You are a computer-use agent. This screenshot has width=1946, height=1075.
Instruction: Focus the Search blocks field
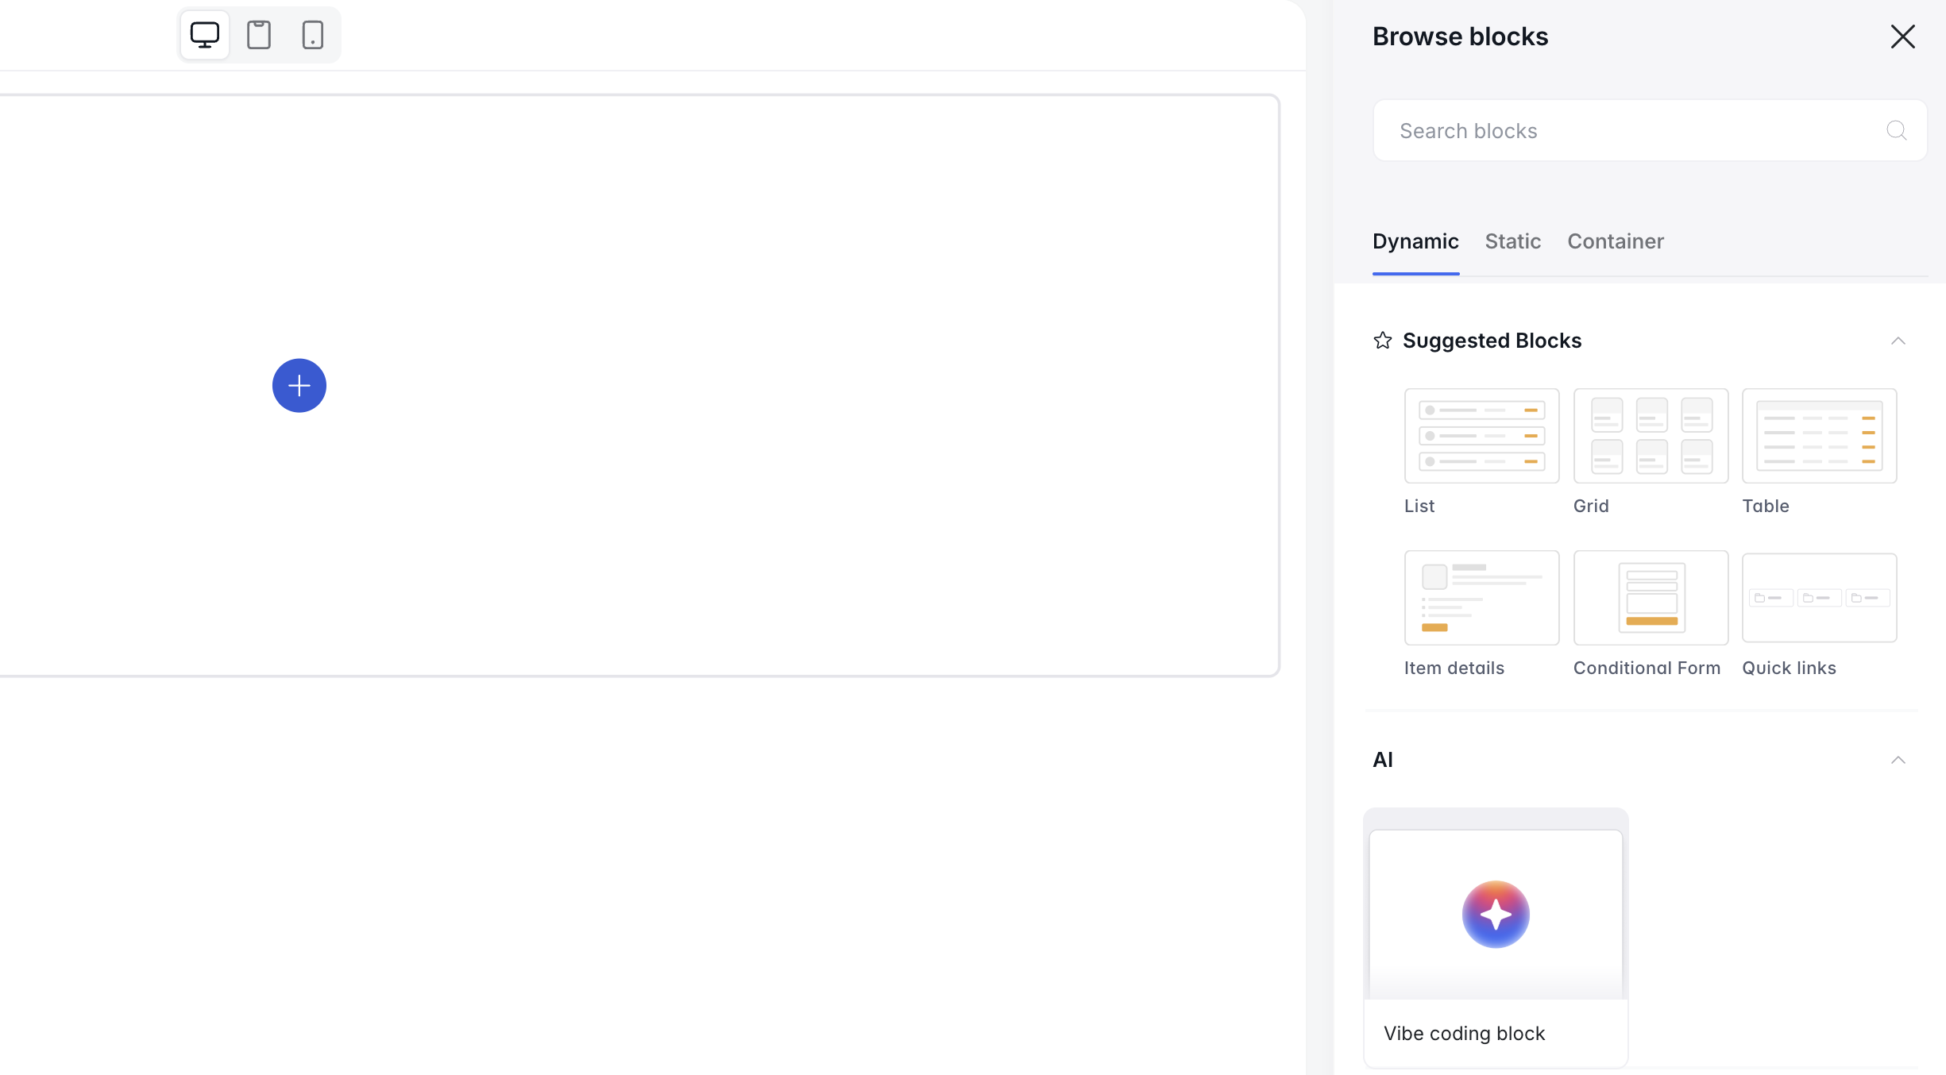pos(1628,131)
